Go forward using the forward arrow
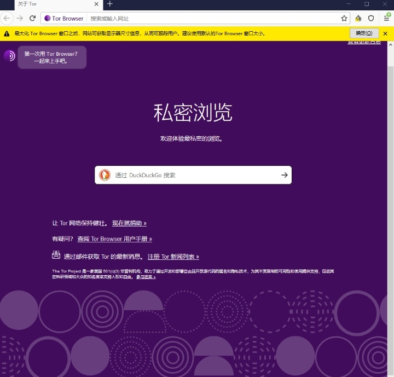The image size is (394, 377). [20, 19]
